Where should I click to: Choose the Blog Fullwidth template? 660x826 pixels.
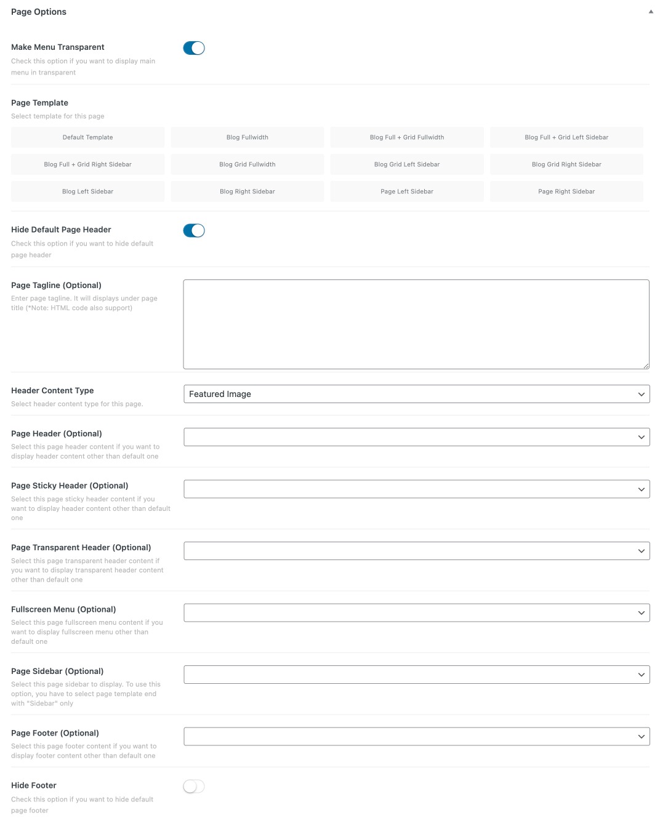pyautogui.click(x=247, y=137)
